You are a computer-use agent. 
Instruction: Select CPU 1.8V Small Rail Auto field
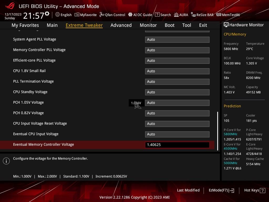point(177,71)
